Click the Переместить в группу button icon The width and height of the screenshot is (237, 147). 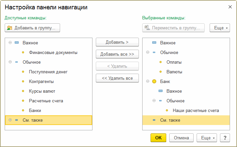[x=147, y=28]
